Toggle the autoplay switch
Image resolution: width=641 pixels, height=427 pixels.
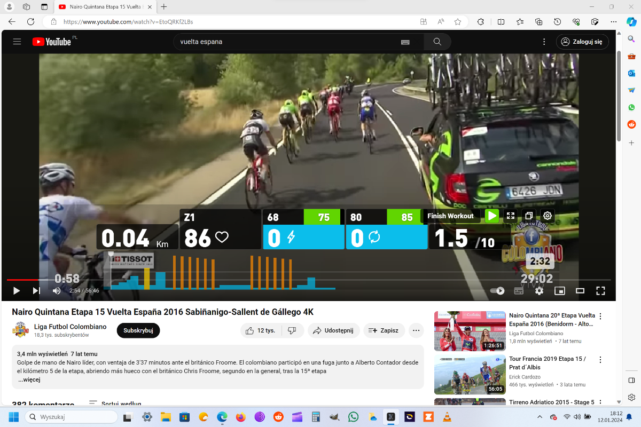tap(497, 291)
